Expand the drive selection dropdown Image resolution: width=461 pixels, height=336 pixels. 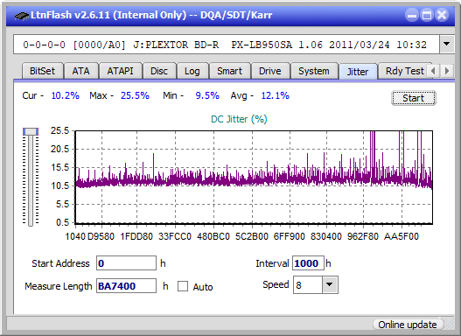click(x=447, y=45)
